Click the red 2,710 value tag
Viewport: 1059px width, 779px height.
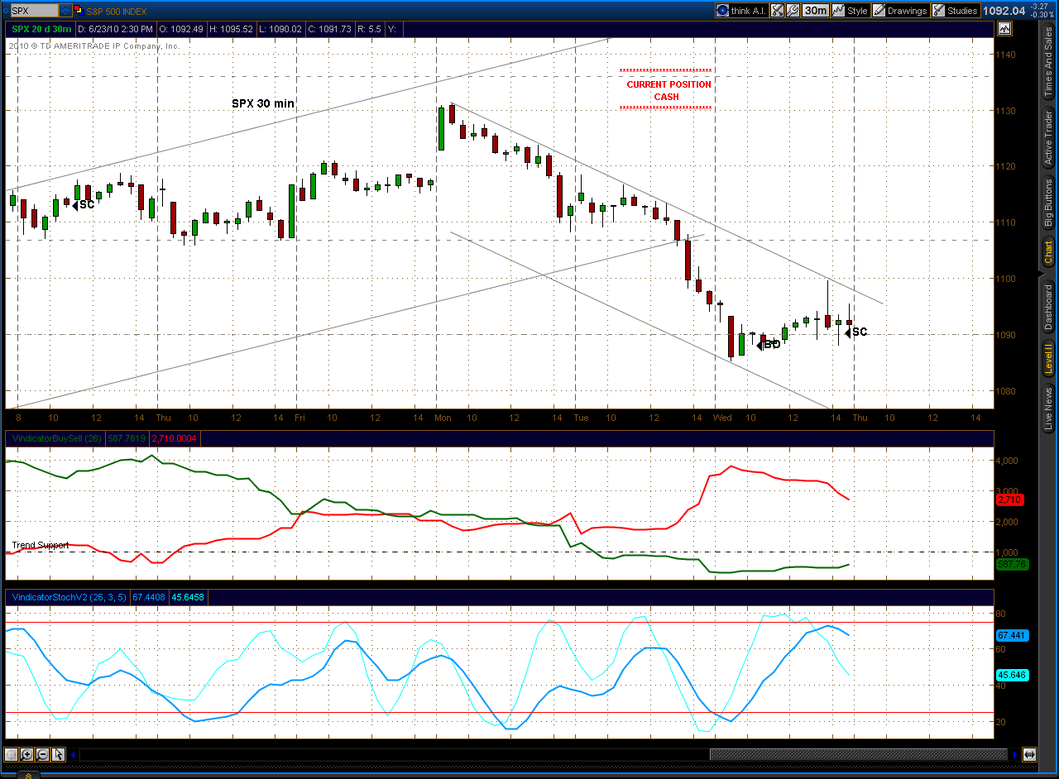pos(1010,500)
